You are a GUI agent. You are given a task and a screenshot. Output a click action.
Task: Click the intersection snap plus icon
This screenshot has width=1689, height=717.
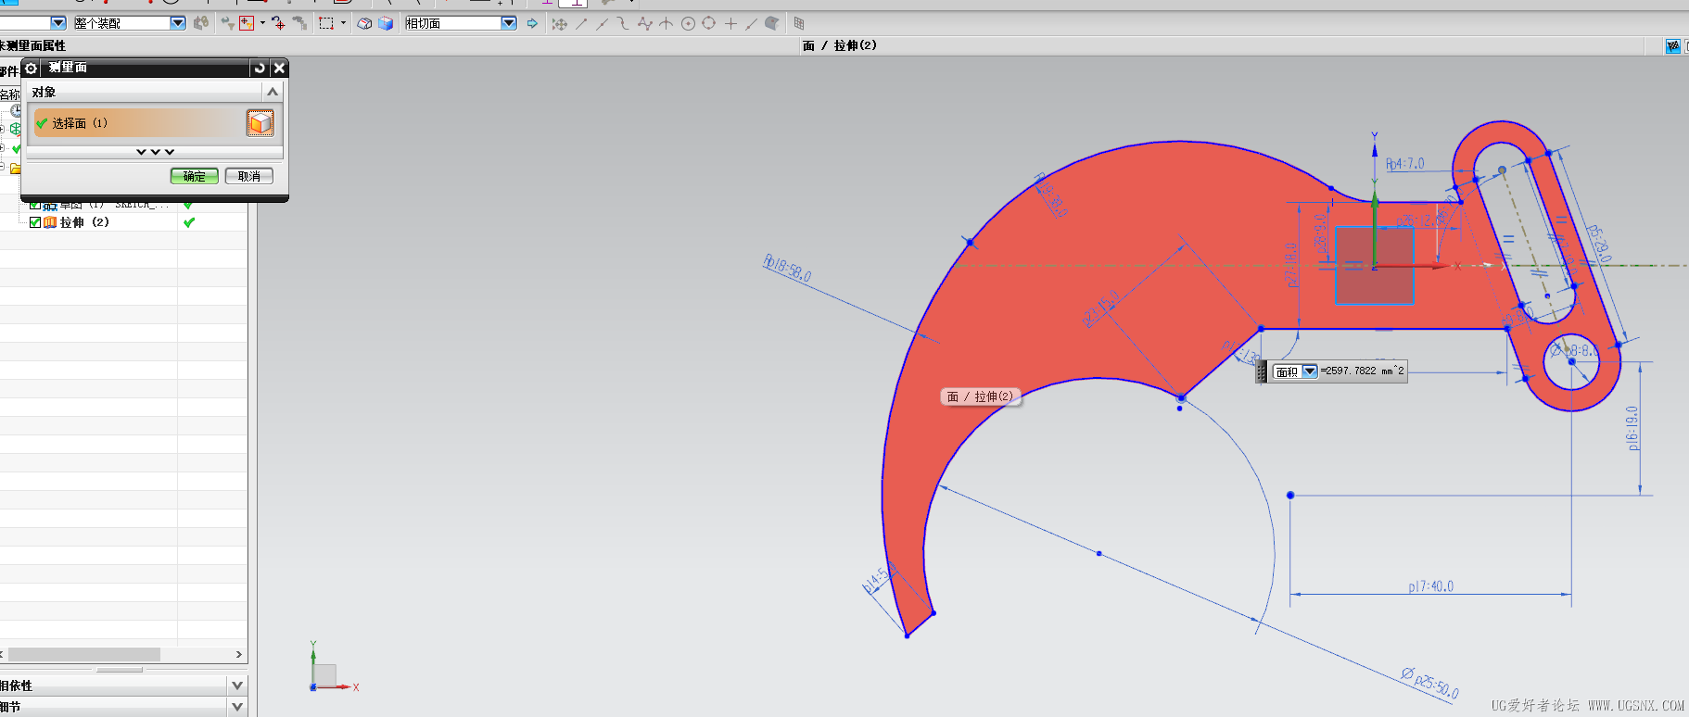(x=730, y=23)
